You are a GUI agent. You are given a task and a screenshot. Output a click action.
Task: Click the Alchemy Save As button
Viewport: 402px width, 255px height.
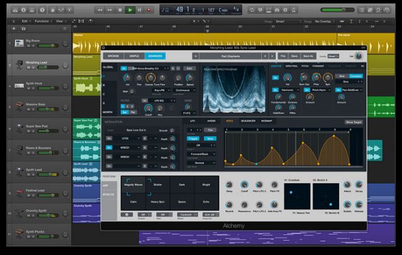[308, 56]
